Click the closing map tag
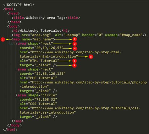This screenshot has height=134, width=149. tap(18, 121)
